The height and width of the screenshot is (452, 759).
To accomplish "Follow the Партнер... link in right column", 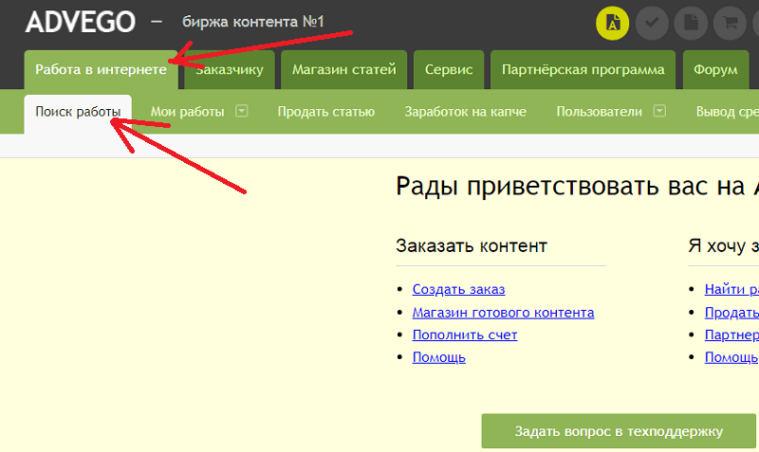I will 731,334.
